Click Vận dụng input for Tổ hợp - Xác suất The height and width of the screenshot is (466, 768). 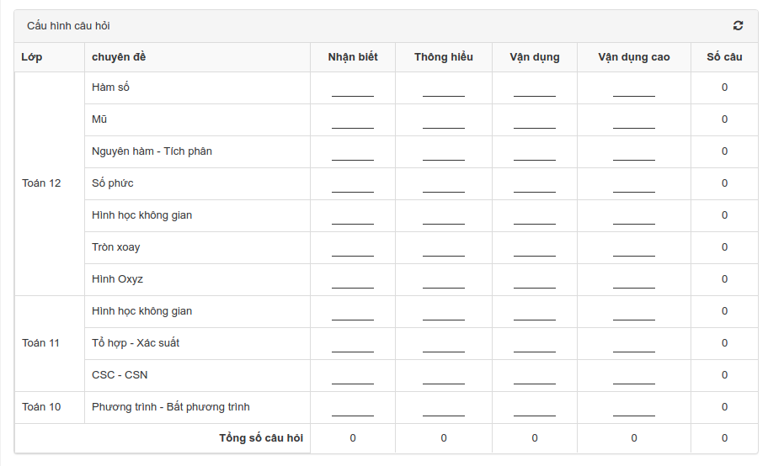[x=535, y=345]
